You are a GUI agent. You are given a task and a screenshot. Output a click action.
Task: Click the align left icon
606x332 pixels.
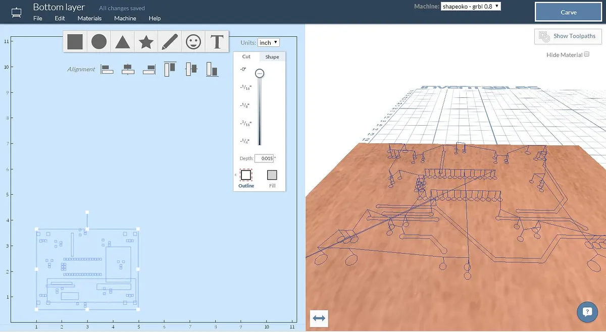107,69
